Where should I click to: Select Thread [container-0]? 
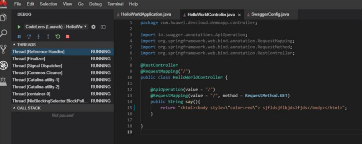click(x=63, y=94)
